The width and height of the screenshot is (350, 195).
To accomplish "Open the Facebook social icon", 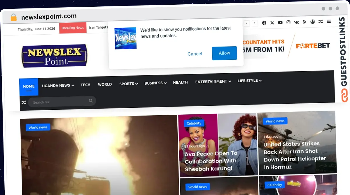I will (x=264, y=23).
